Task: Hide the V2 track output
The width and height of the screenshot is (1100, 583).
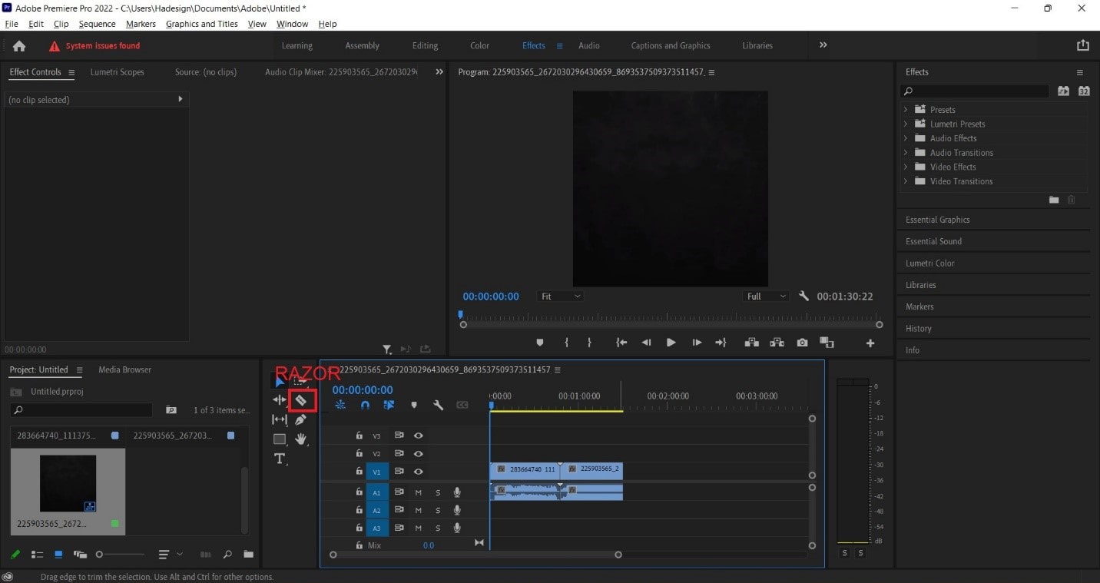Action: tap(419, 454)
